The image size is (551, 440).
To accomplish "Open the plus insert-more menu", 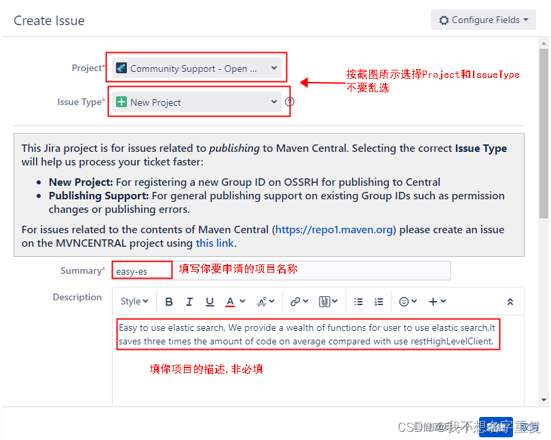I will pyautogui.click(x=437, y=302).
